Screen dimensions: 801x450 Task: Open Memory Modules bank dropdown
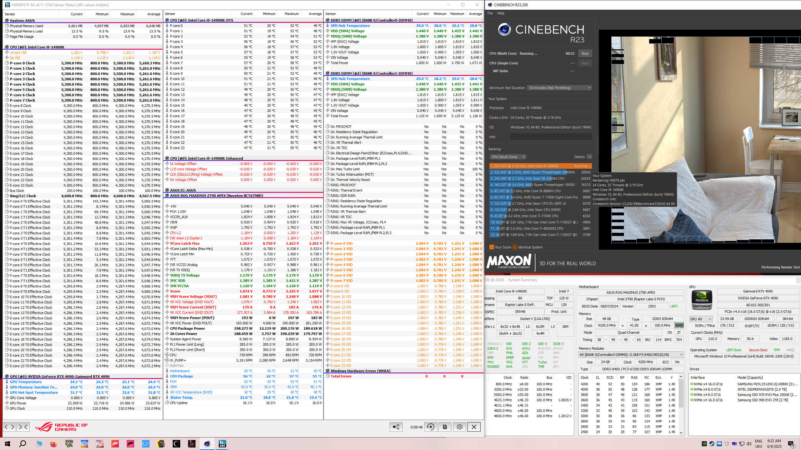[631, 355]
